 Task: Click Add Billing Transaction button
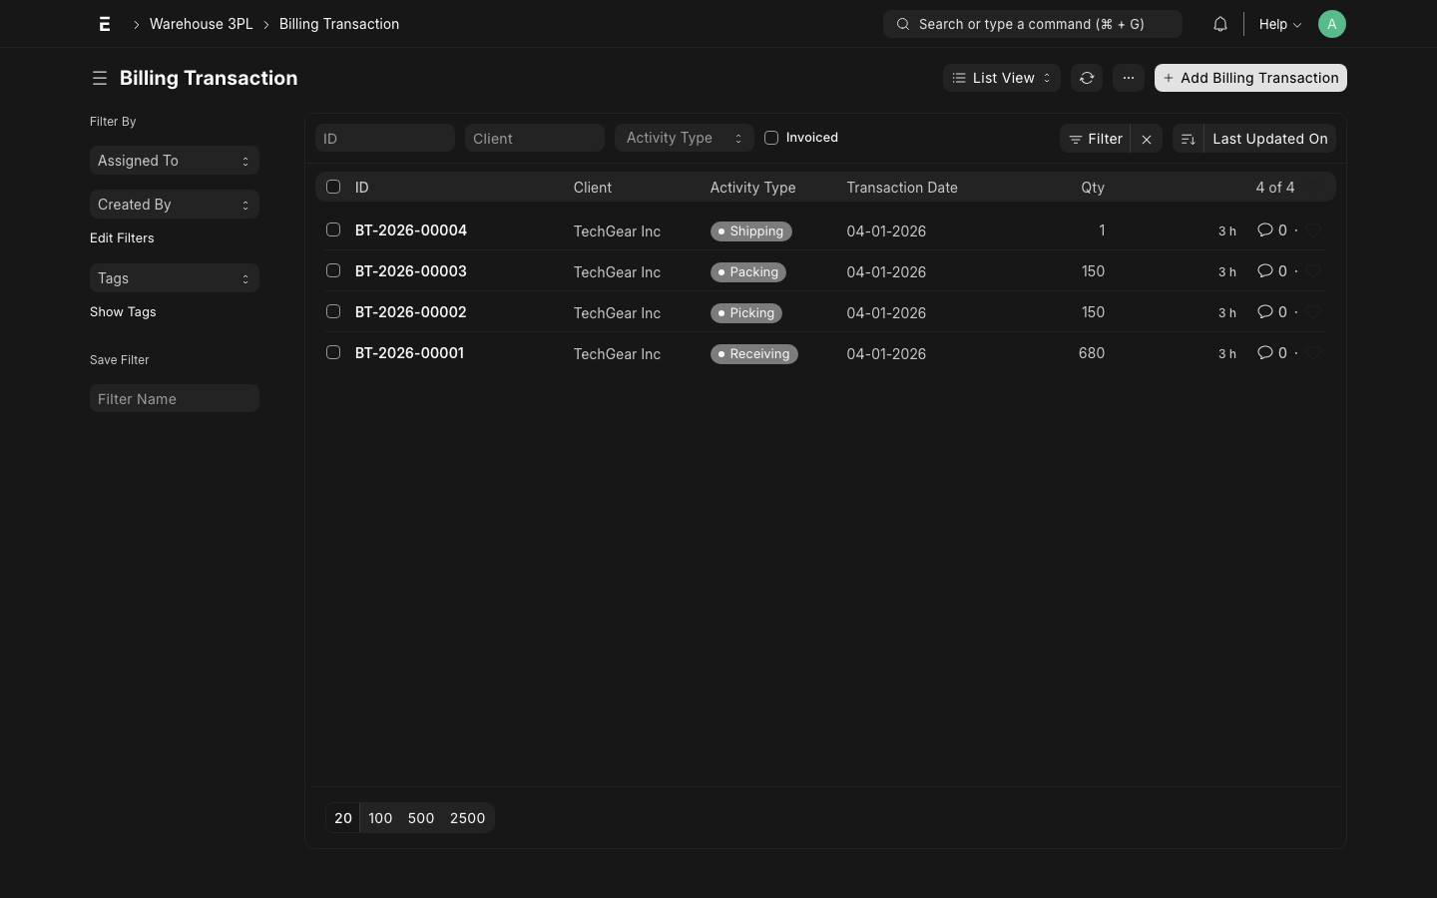1250,78
